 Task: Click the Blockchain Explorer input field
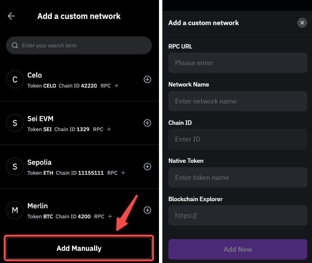(x=238, y=215)
